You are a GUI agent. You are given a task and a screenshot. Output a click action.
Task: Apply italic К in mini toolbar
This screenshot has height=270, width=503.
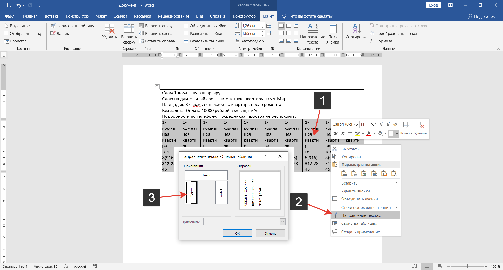pyautogui.click(x=343, y=134)
